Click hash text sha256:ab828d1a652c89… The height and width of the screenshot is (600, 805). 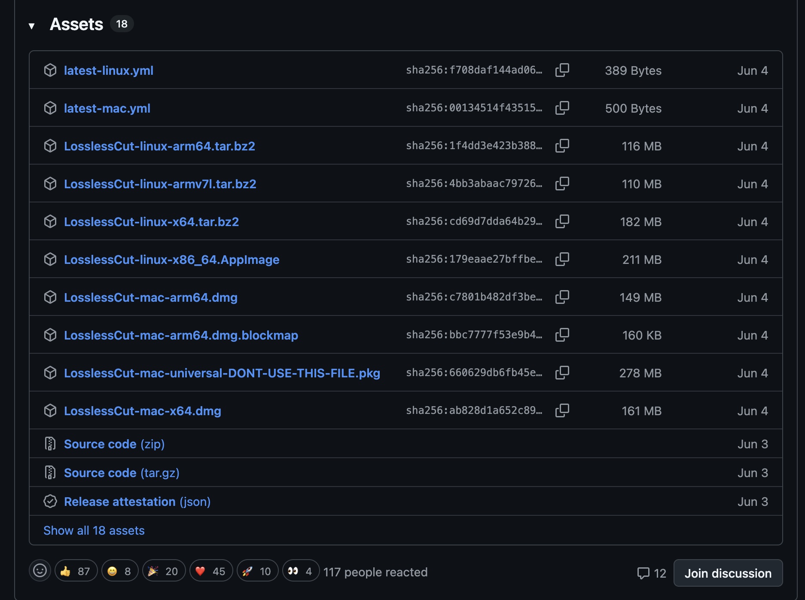click(474, 410)
